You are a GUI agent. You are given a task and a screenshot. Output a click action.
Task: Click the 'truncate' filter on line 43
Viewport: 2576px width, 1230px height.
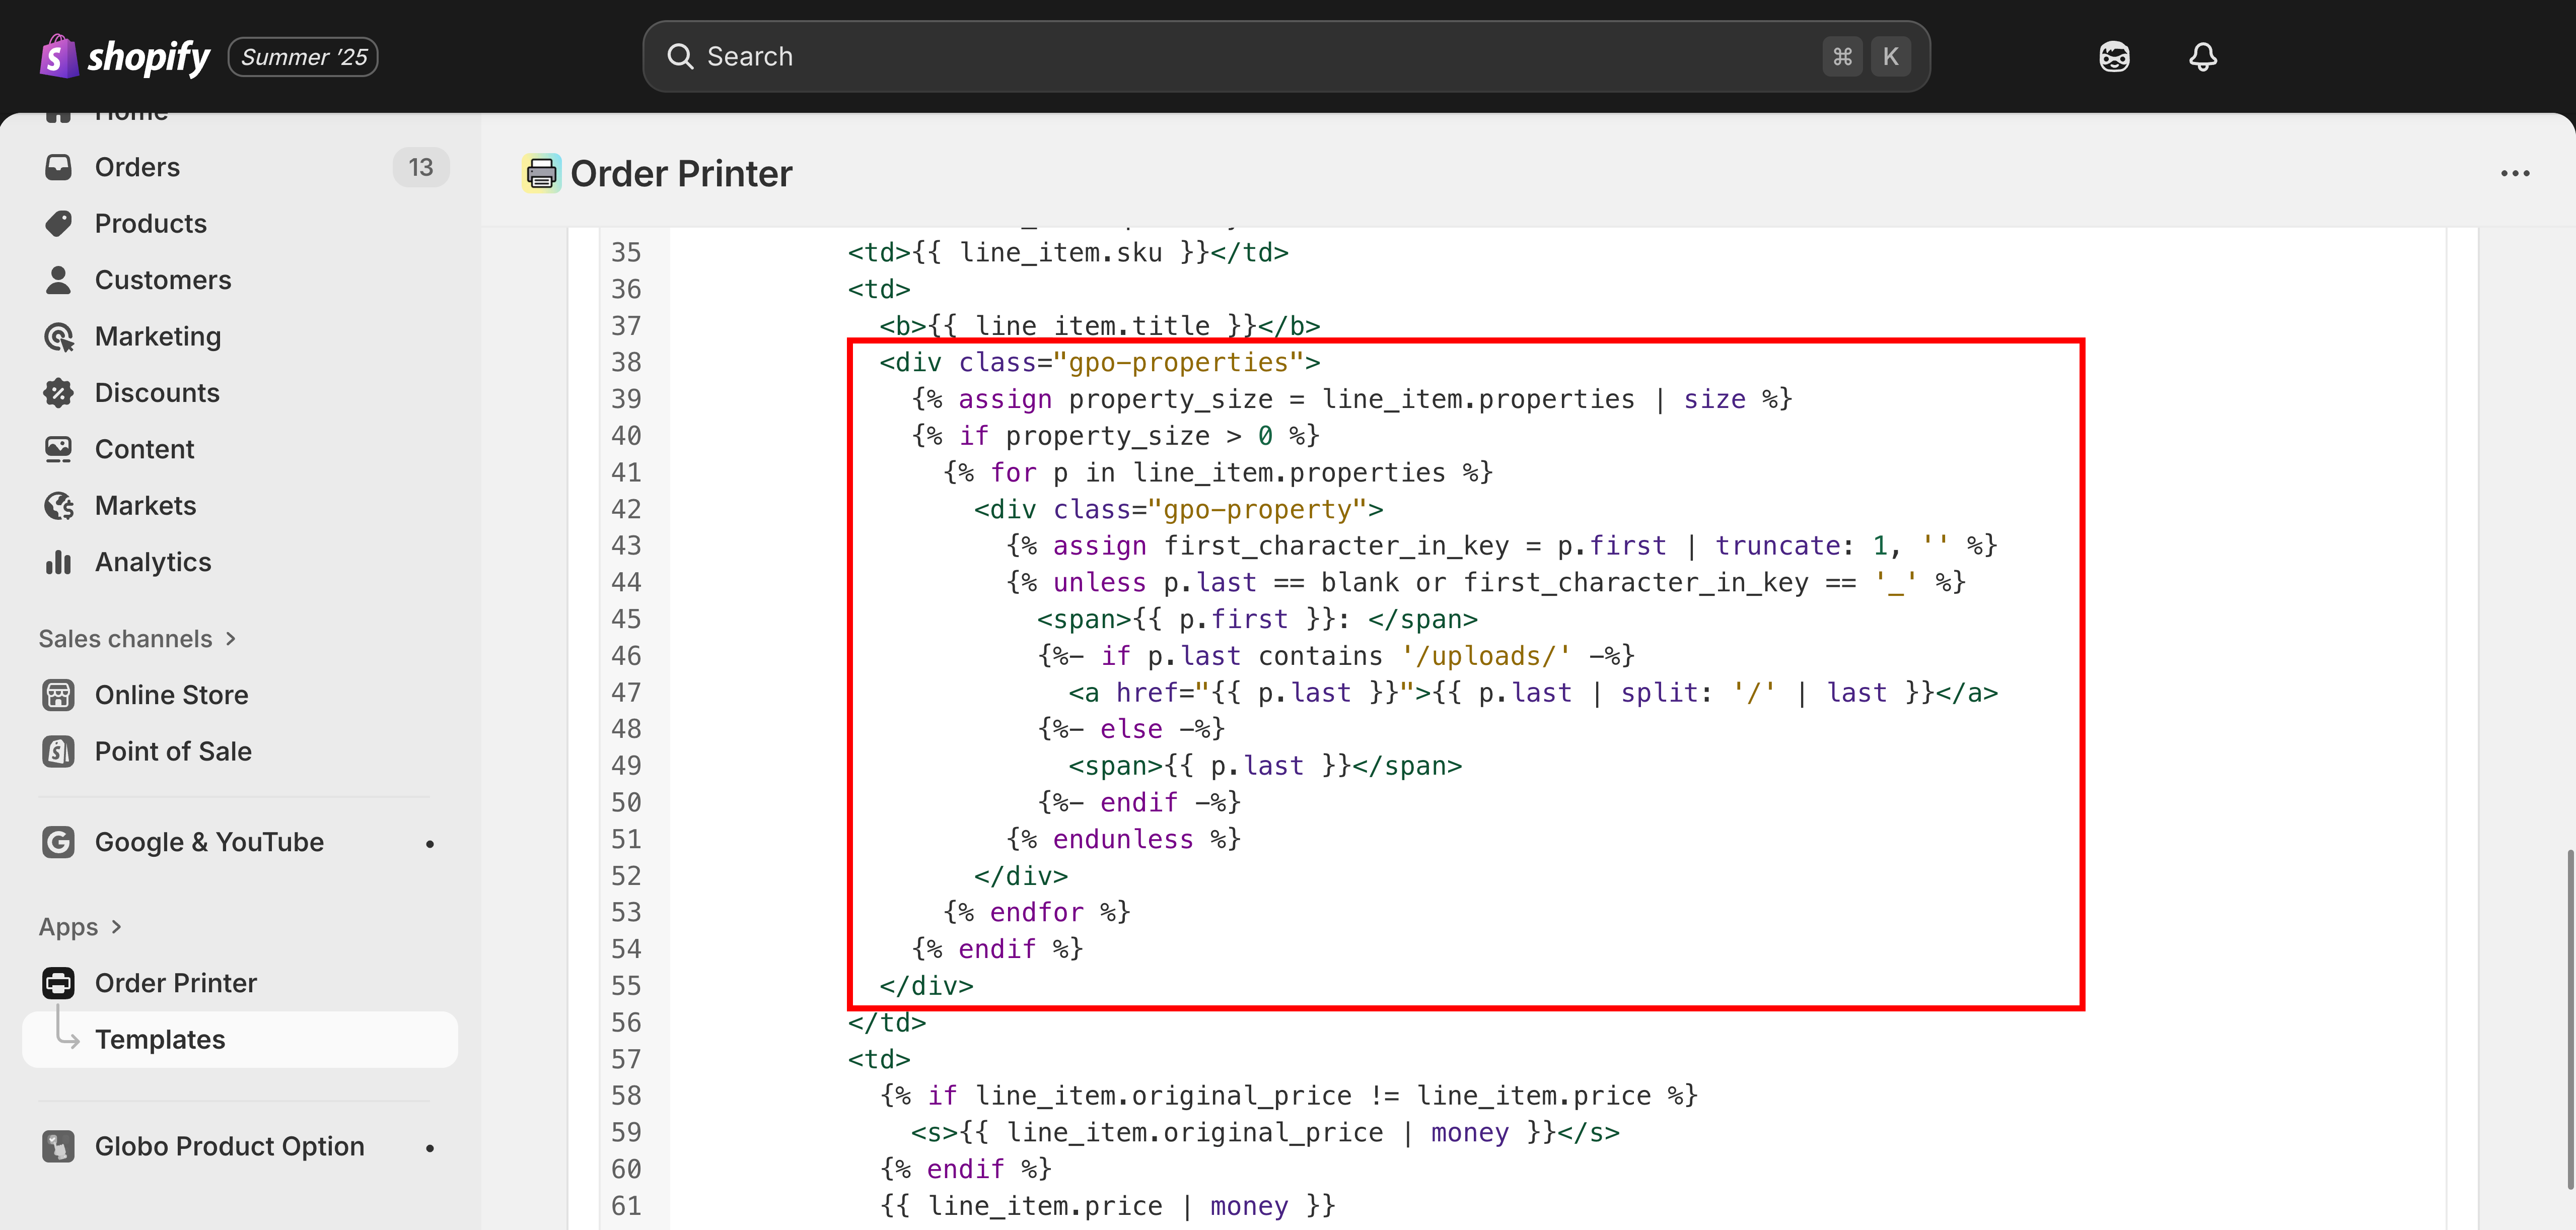coord(1778,546)
